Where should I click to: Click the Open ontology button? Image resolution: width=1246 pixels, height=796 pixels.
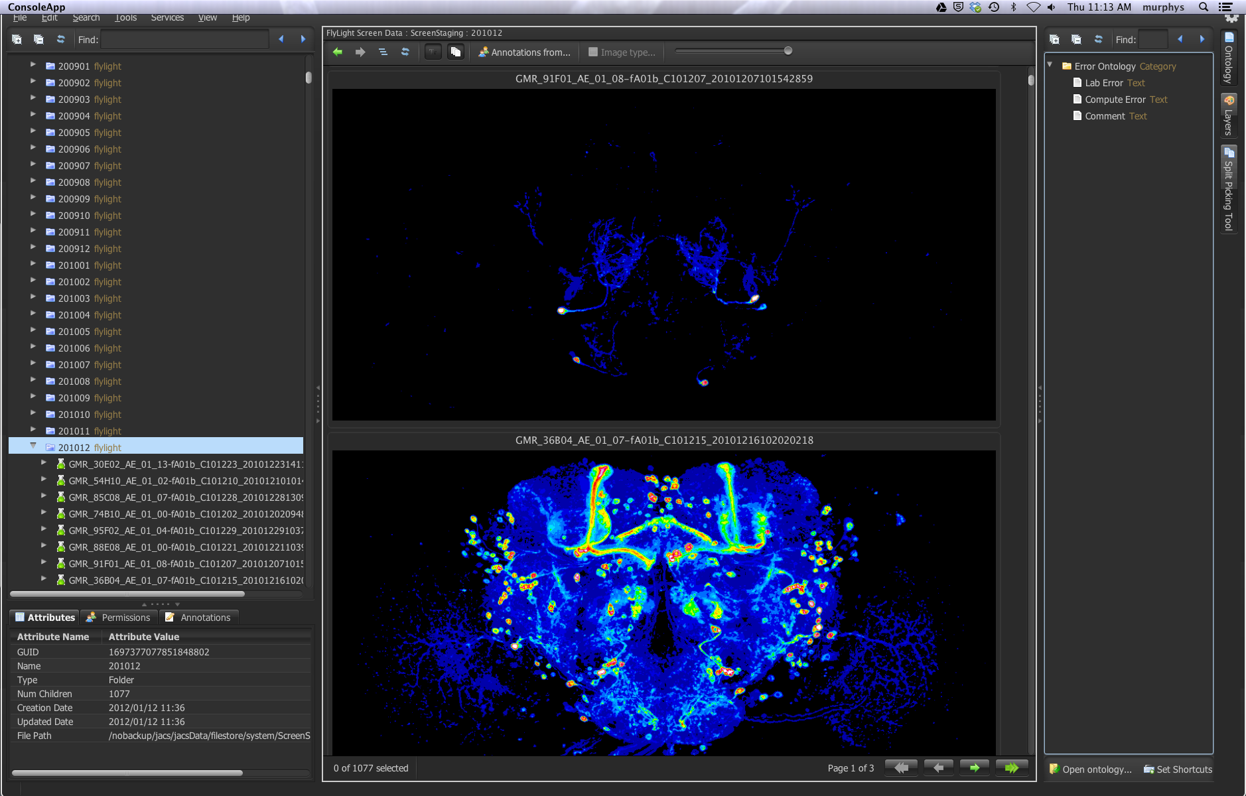coord(1090,769)
